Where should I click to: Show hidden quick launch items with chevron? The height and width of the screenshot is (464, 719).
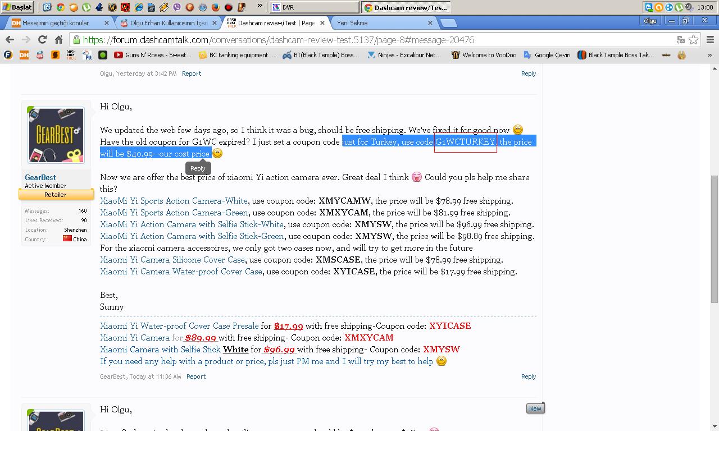tap(260, 6)
